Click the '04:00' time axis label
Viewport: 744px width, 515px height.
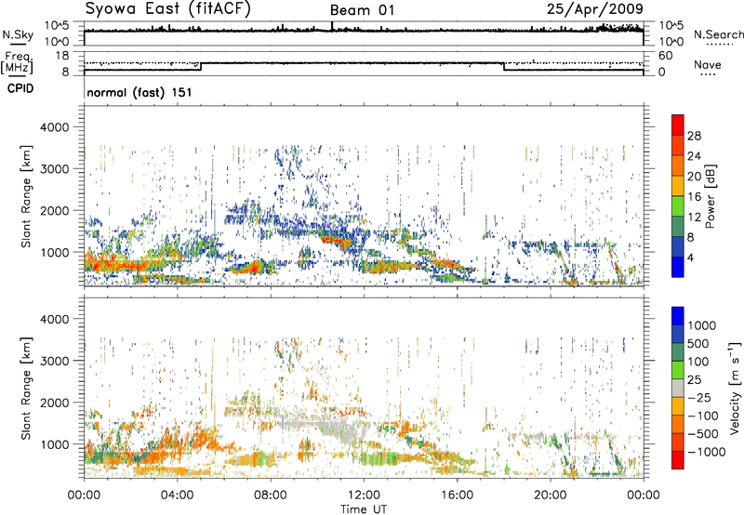[178, 495]
